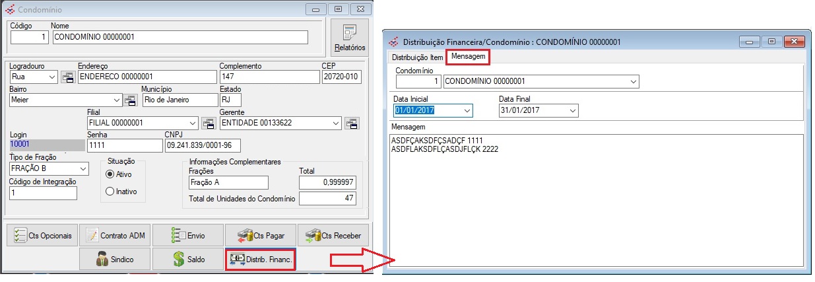
Task: Click the Cts Pagar button
Action: [260, 235]
